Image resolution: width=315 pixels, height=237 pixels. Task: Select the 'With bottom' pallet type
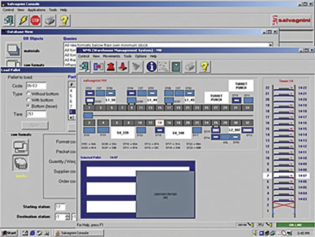click(28, 100)
